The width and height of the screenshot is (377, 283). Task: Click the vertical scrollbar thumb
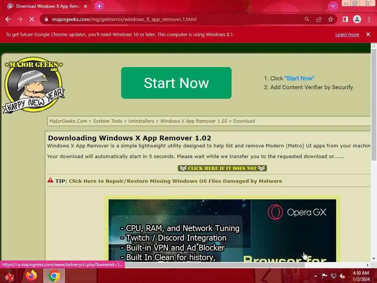point(374,105)
